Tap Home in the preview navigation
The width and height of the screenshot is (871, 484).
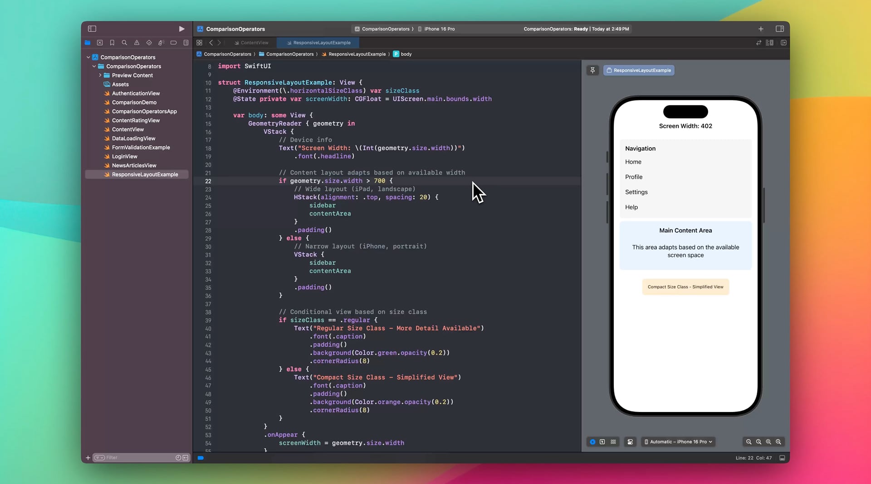[x=633, y=162]
